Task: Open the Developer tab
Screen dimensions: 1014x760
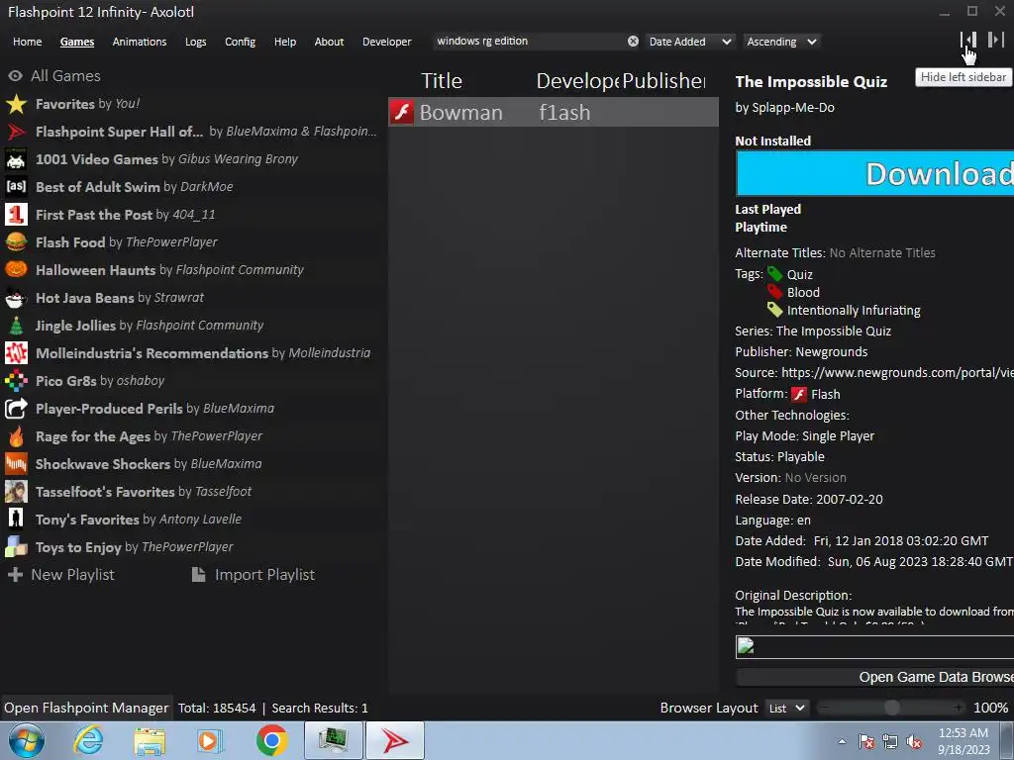Action: click(387, 42)
